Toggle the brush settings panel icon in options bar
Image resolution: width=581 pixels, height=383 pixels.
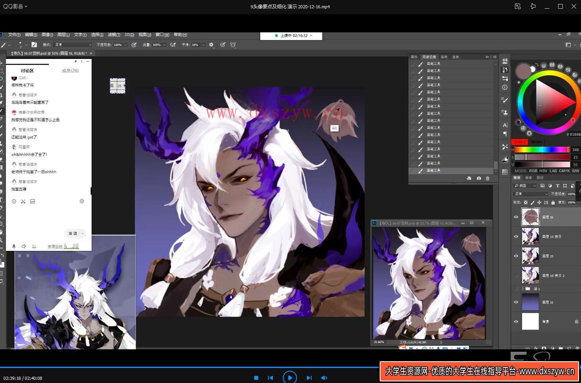[x=34, y=45]
